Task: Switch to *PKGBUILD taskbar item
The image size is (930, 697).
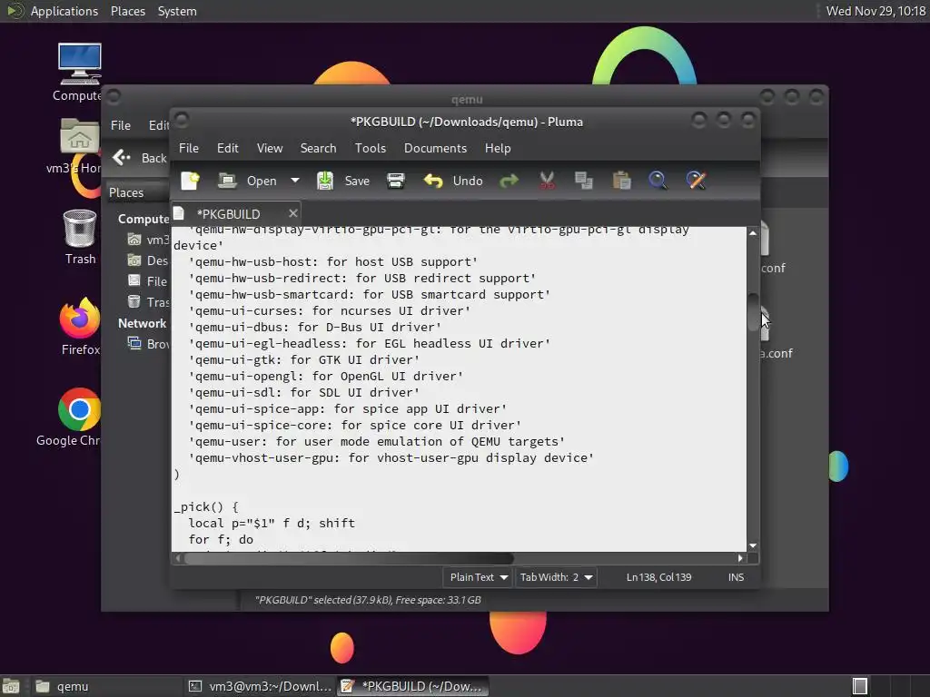Action: (x=413, y=686)
